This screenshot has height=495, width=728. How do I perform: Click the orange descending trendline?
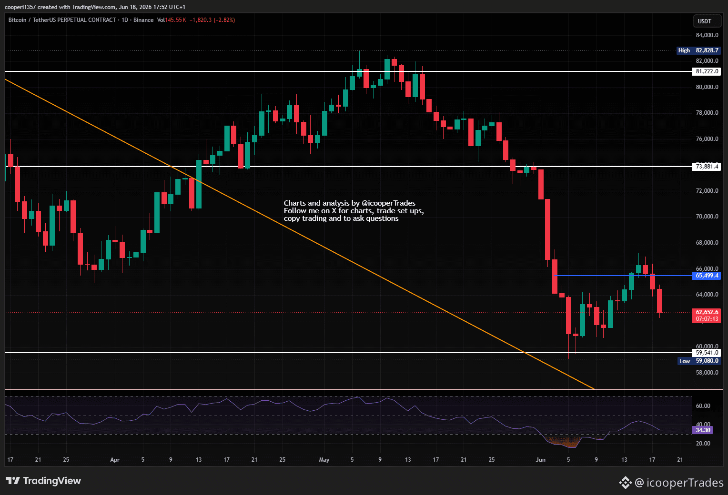click(299, 234)
